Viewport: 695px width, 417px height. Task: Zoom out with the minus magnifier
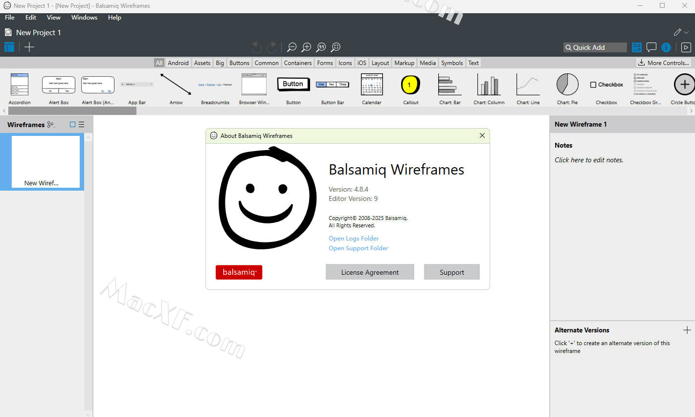291,47
